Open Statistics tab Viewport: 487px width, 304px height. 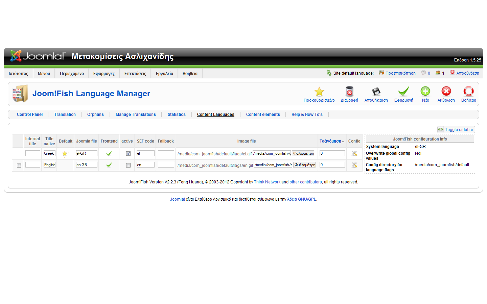click(x=177, y=115)
